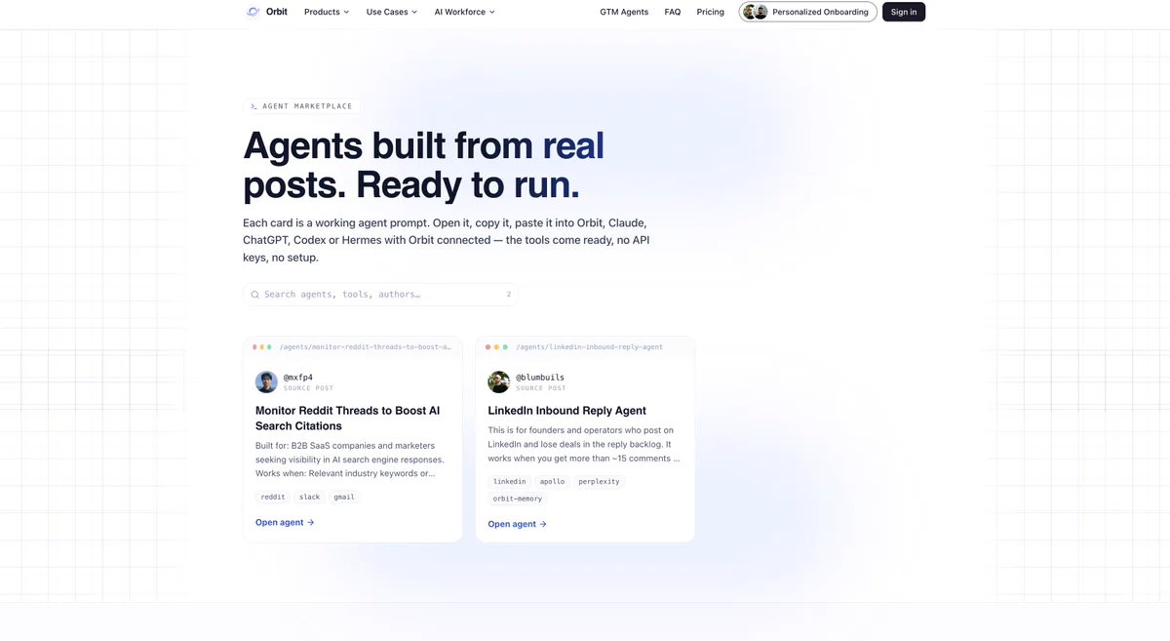Viewport: 1170px width, 641px height.
Task: Click the Orbit brand name text
Action: 277,12
